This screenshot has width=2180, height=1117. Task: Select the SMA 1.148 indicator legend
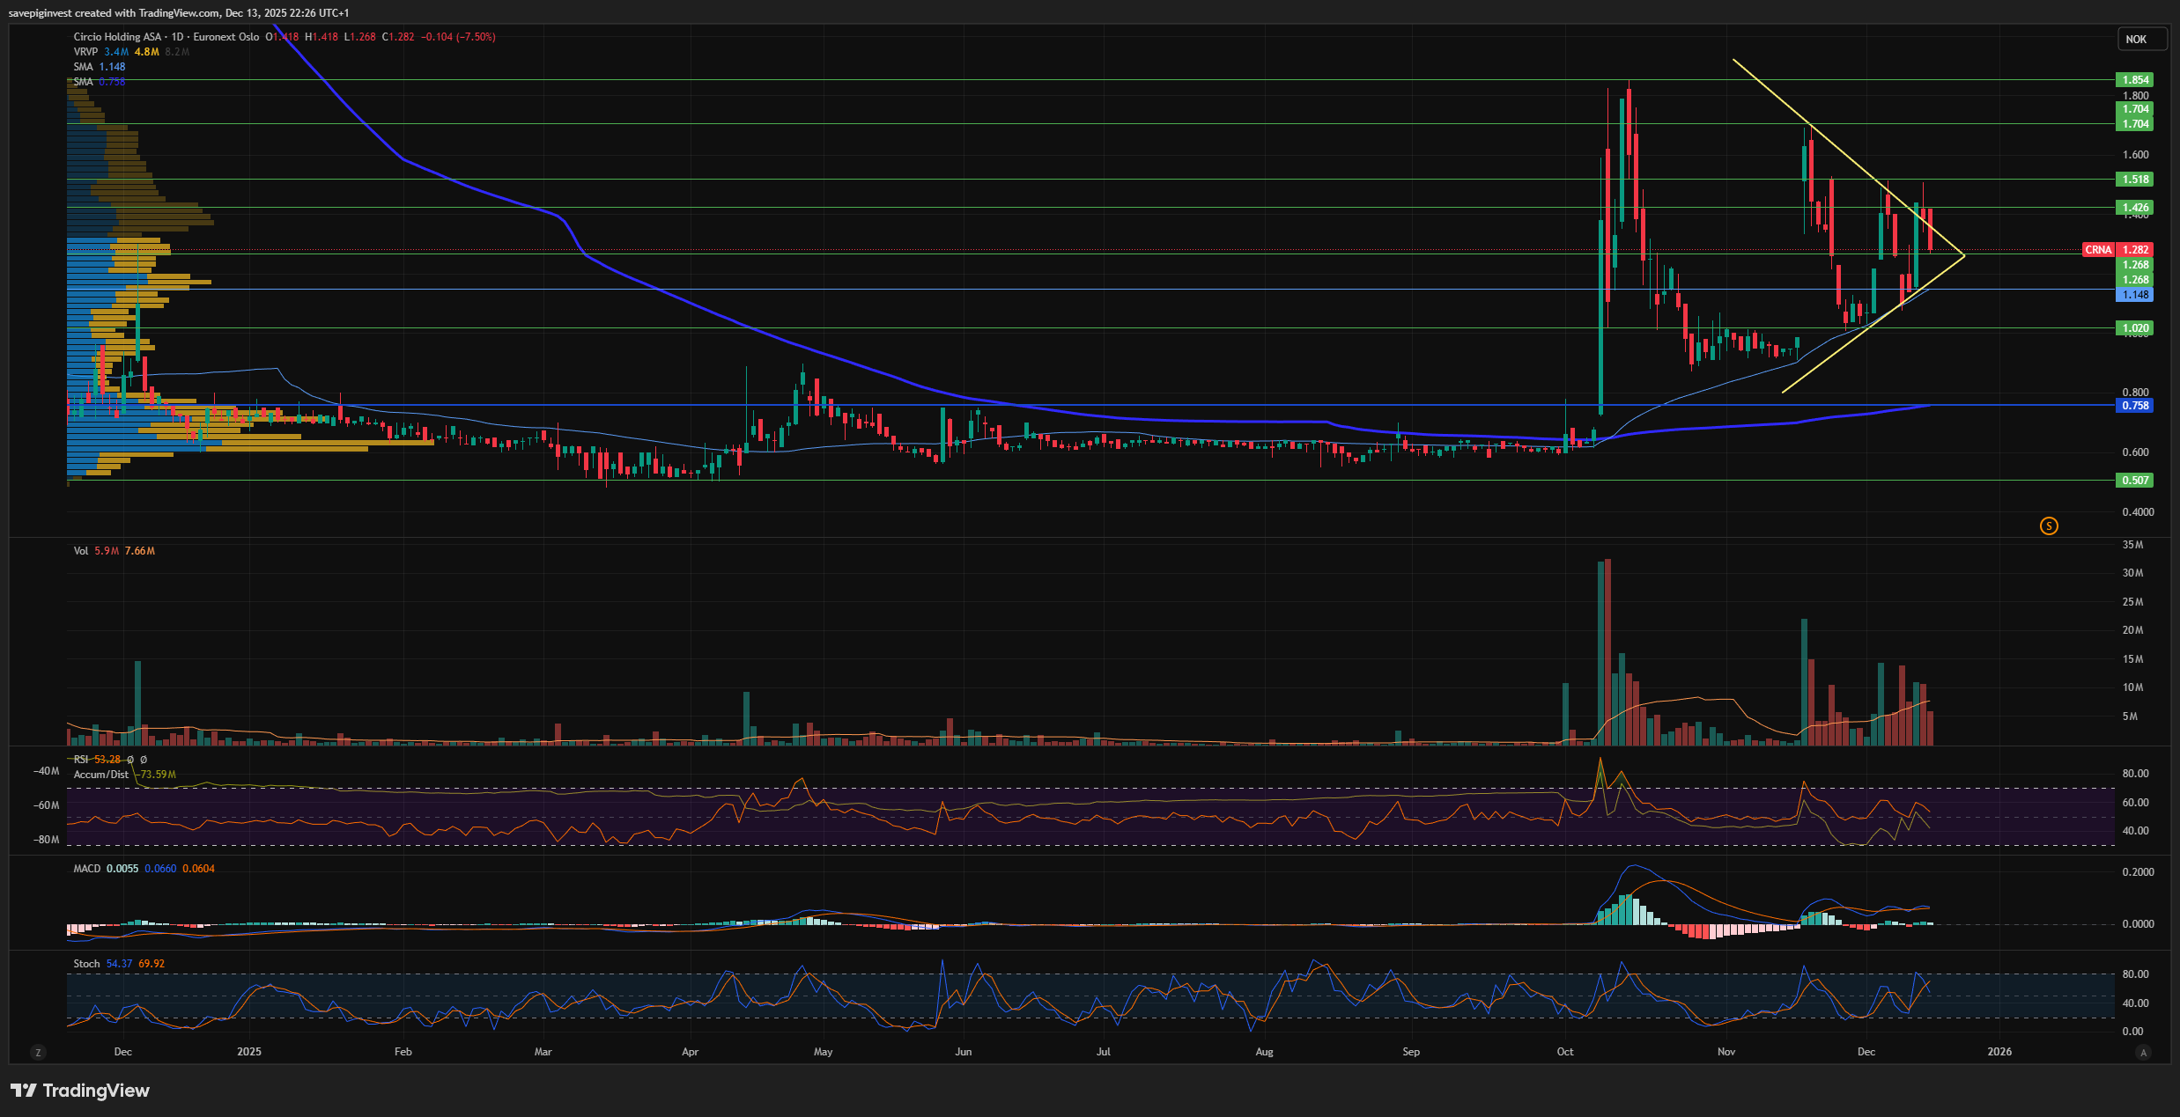[x=84, y=67]
